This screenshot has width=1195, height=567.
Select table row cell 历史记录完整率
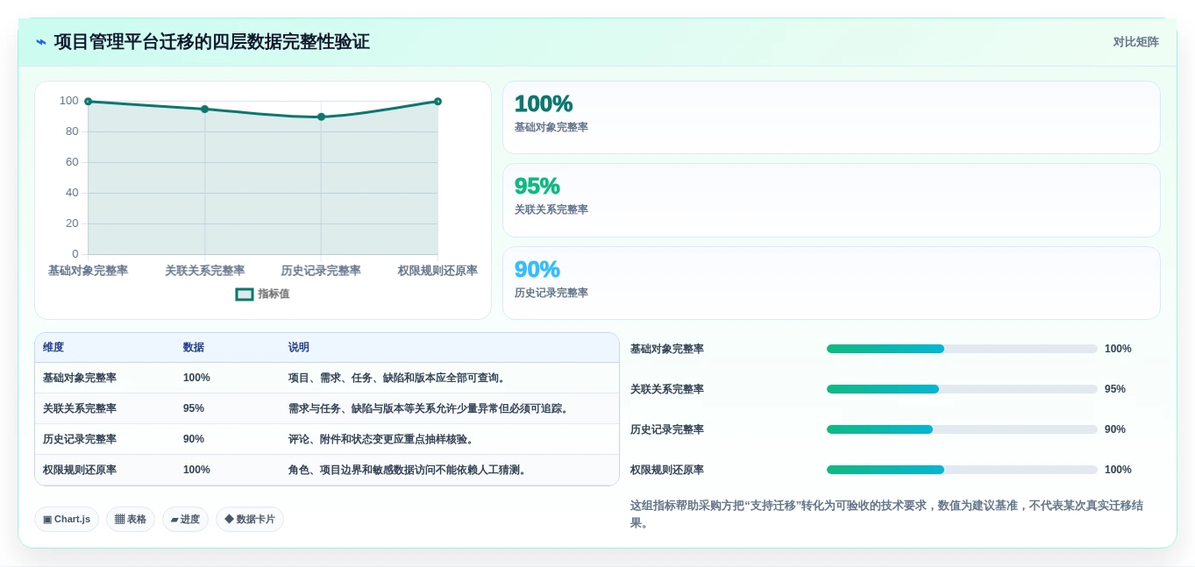click(x=80, y=440)
